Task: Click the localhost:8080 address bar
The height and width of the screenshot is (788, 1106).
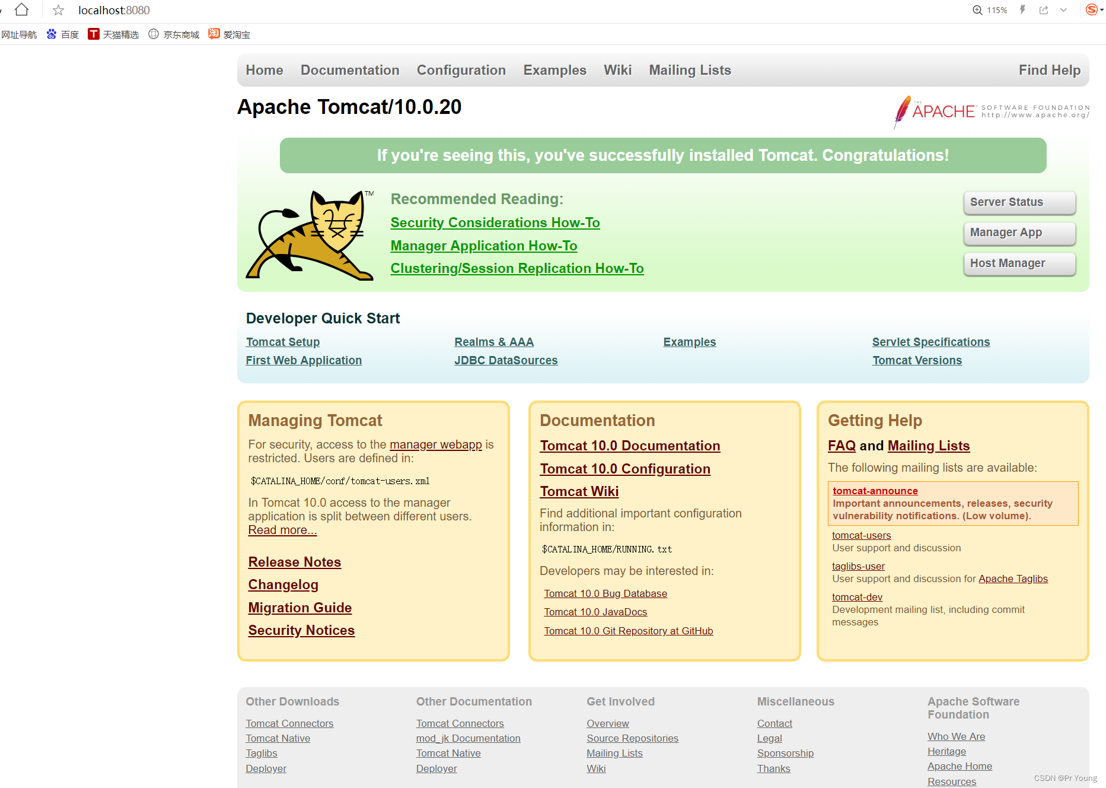Action: click(114, 10)
